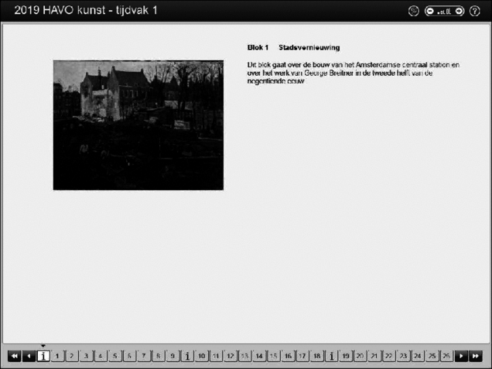Go to question 17

tap(302, 356)
